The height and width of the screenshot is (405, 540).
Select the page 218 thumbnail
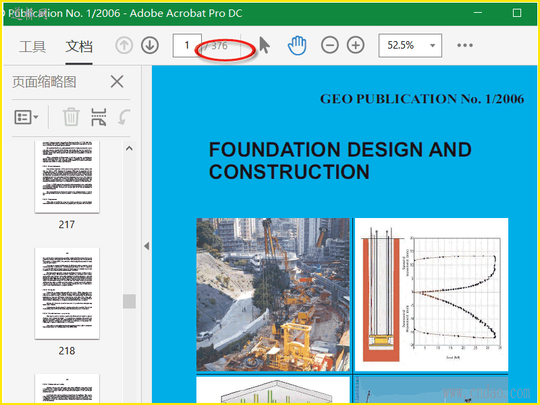point(67,294)
